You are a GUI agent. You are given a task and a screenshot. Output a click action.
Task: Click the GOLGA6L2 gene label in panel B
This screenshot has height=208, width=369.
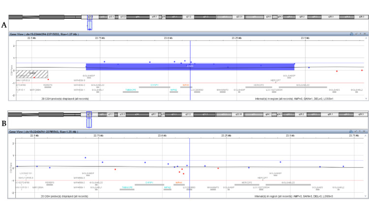pyautogui.click(x=338, y=187)
